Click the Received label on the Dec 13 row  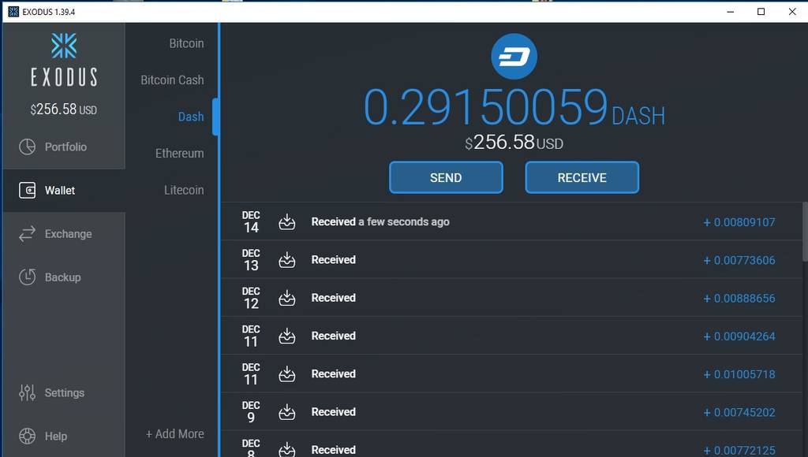tap(334, 260)
